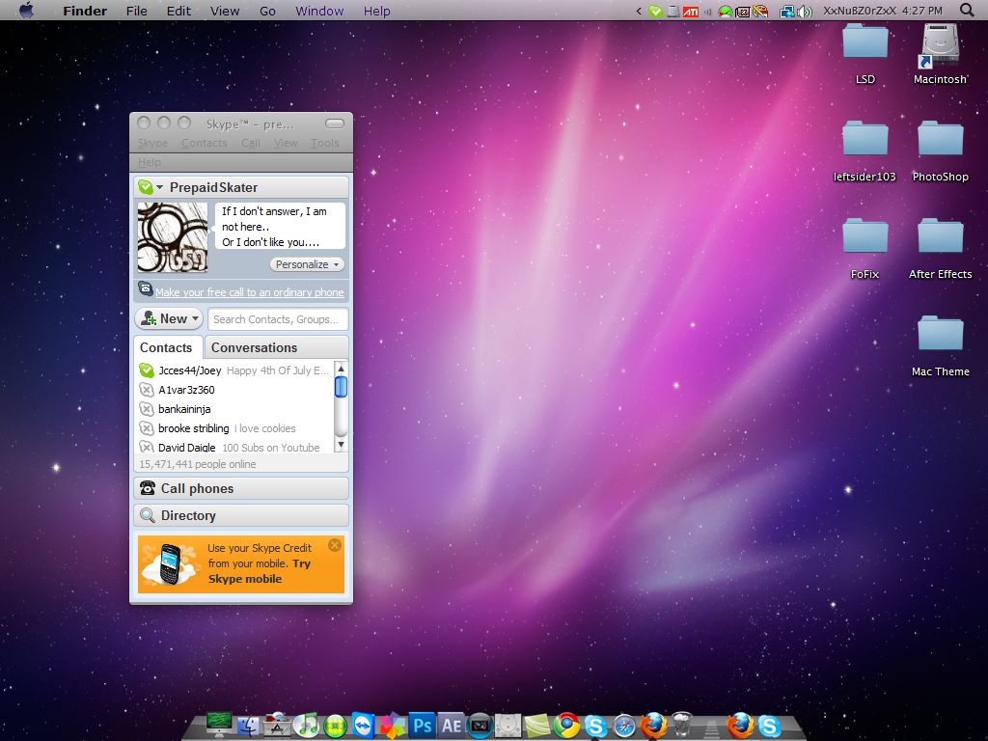Click the Directory button
The height and width of the screenshot is (741, 988).
click(241, 515)
